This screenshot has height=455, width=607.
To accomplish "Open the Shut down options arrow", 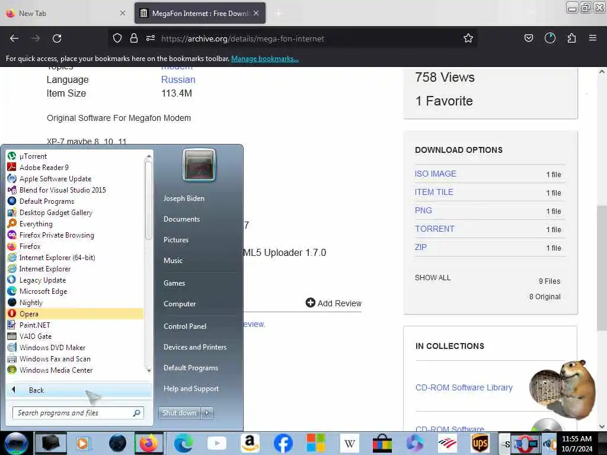I will (207, 412).
